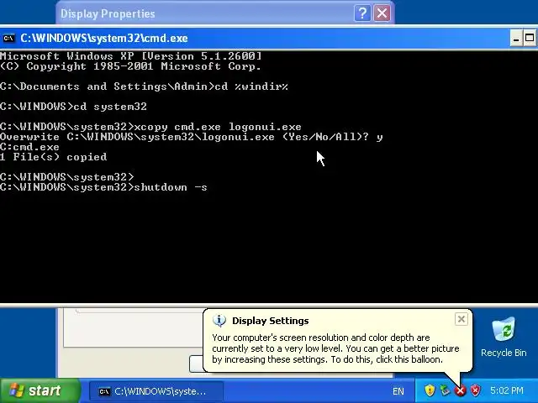The height and width of the screenshot is (403, 538).
Task: Click the Overwrite logonui.exe prompt line
Action: tap(192, 137)
